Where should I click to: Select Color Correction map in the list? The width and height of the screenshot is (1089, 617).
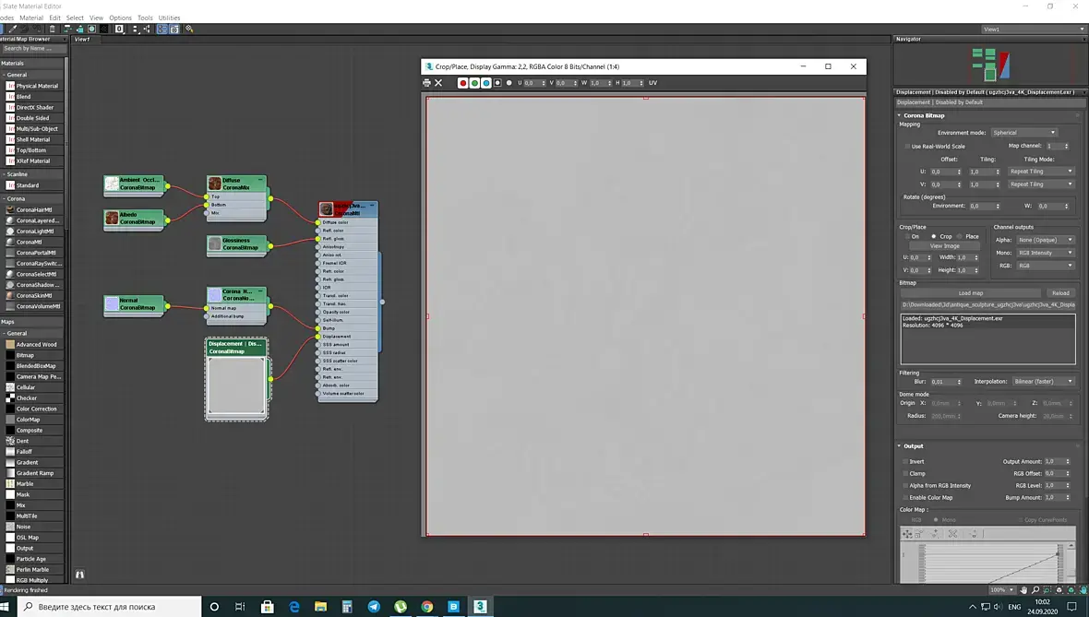pyautogui.click(x=33, y=409)
